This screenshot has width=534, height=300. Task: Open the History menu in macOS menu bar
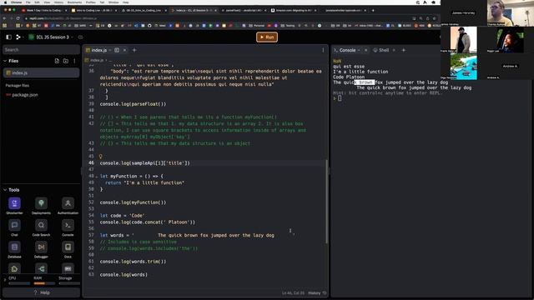click(x=58, y=2)
